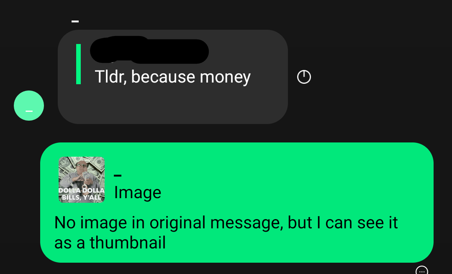Click the word "original" in green message
The height and width of the screenshot is (274, 452).
point(177,223)
